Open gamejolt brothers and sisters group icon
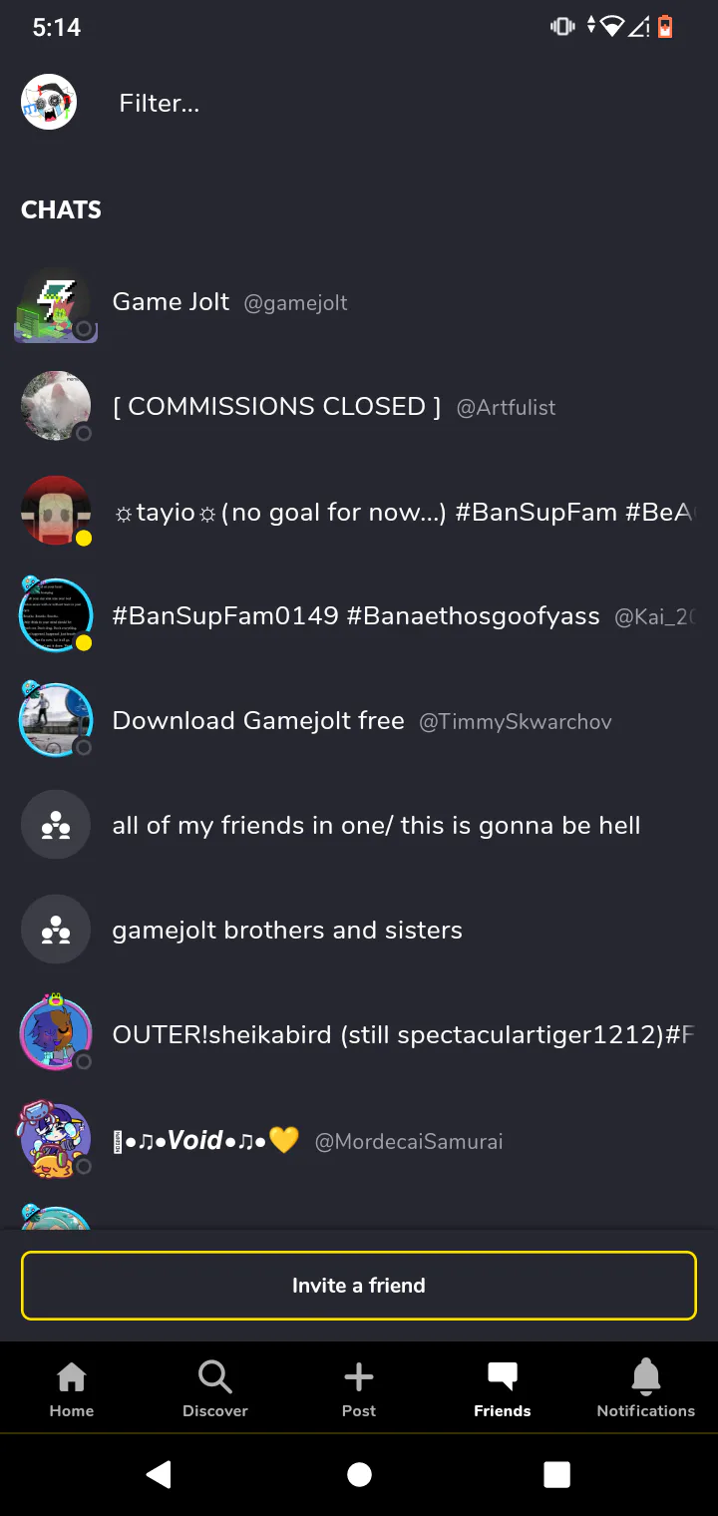 [x=56, y=931]
